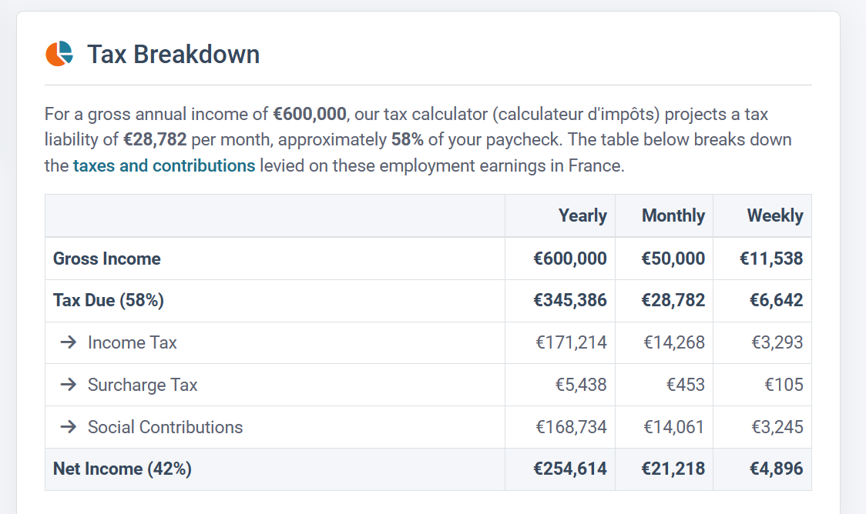The image size is (866, 514).
Task: Click the weekly gross income value €11,538
Action: 771,259
